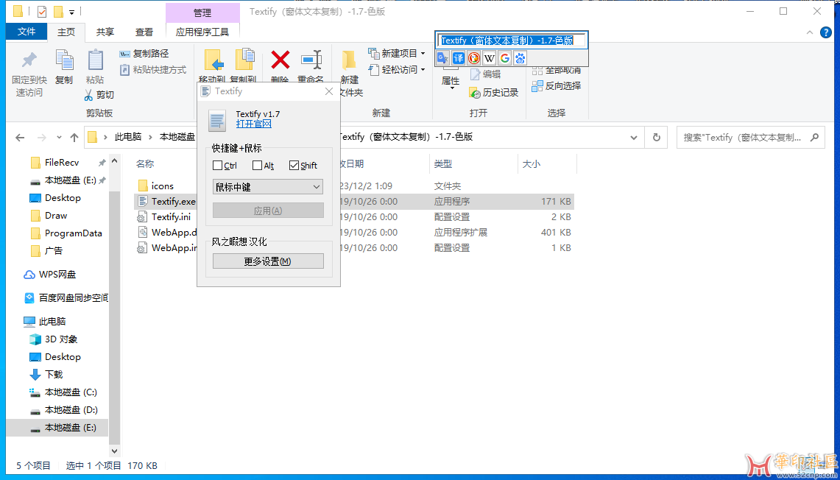Click the 粘贴 paste clipboard icon

[x=96, y=60]
